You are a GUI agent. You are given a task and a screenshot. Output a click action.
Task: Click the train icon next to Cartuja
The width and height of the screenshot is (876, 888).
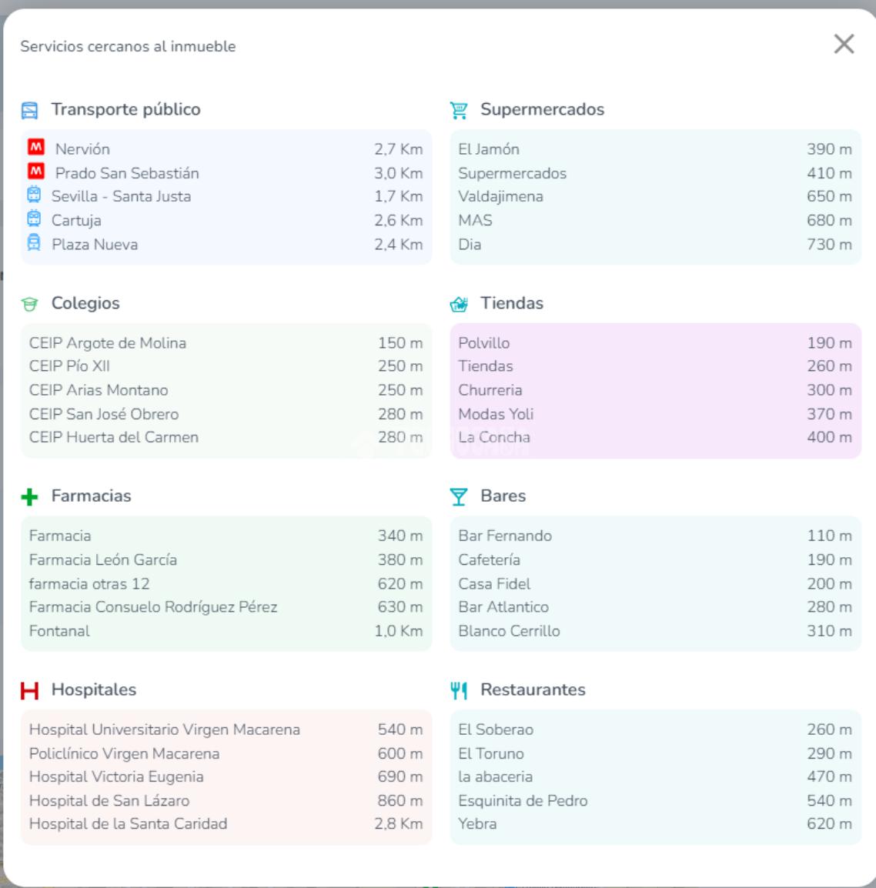point(34,219)
